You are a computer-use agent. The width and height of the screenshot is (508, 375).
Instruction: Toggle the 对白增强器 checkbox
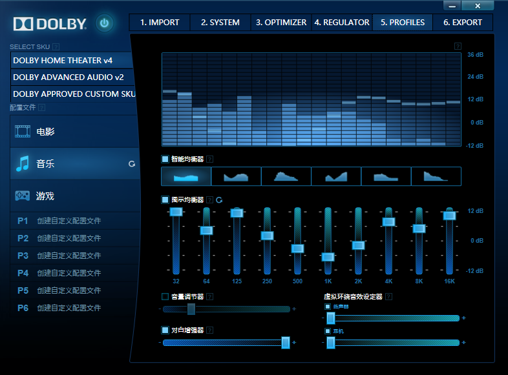pos(165,330)
